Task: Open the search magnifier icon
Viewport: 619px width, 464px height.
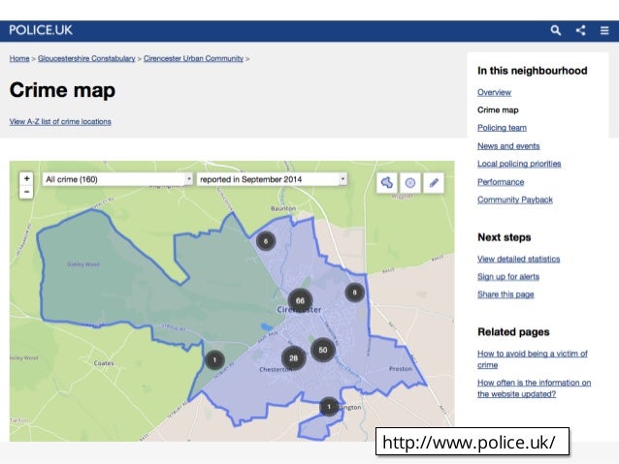Action: 556,30
